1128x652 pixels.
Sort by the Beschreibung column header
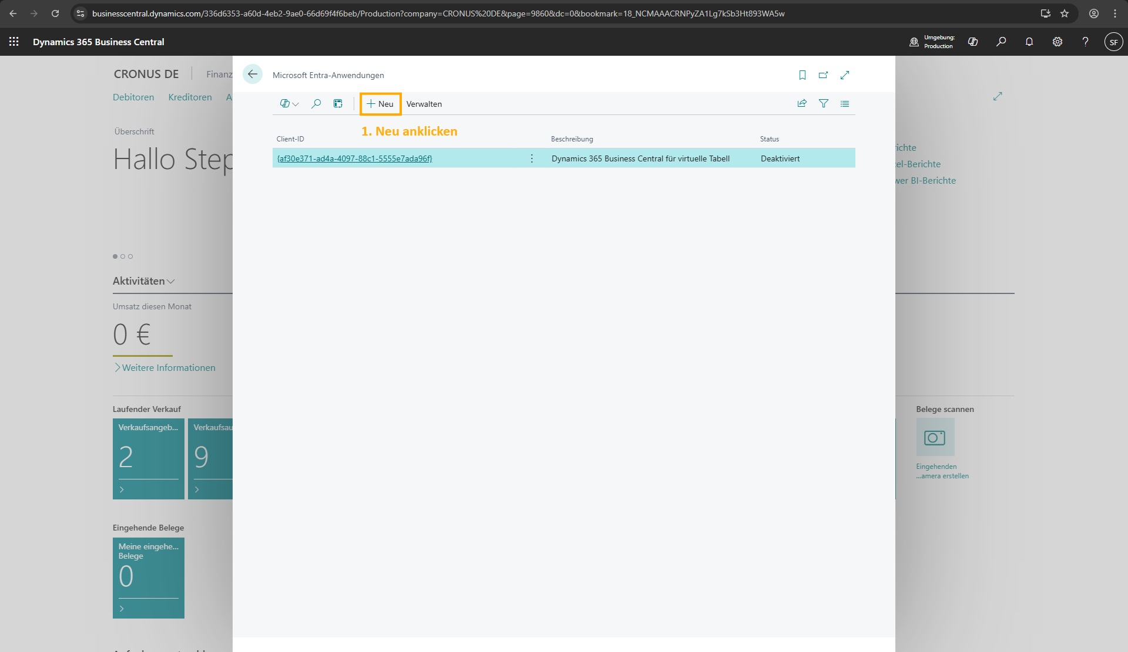tap(572, 139)
